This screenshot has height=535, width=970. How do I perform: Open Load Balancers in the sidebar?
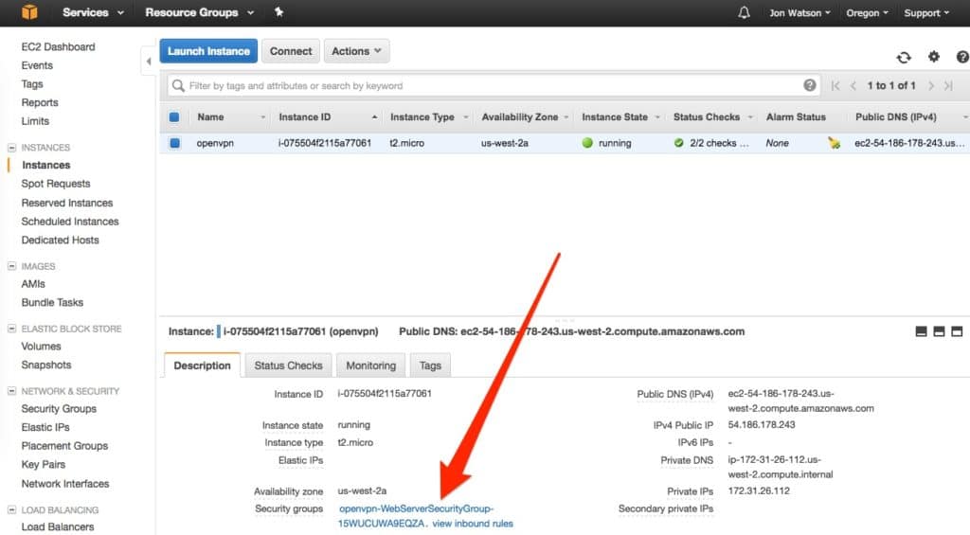click(x=58, y=527)
